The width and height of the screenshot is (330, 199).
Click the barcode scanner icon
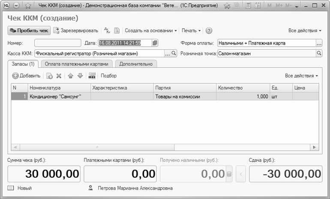point(91,76)
